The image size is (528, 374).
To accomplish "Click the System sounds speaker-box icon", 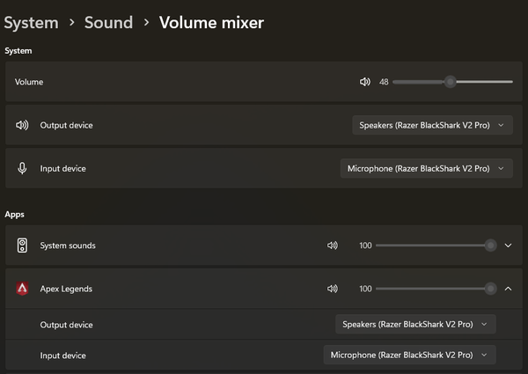I will point(22,246).
